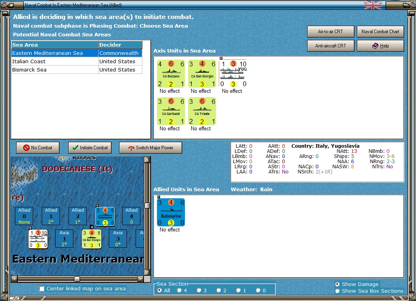This screenshot has height=301, width=416.
Task: Open the Anti-aircraft CRT chart
Action: pyautogui.click(x=330, y=46)
